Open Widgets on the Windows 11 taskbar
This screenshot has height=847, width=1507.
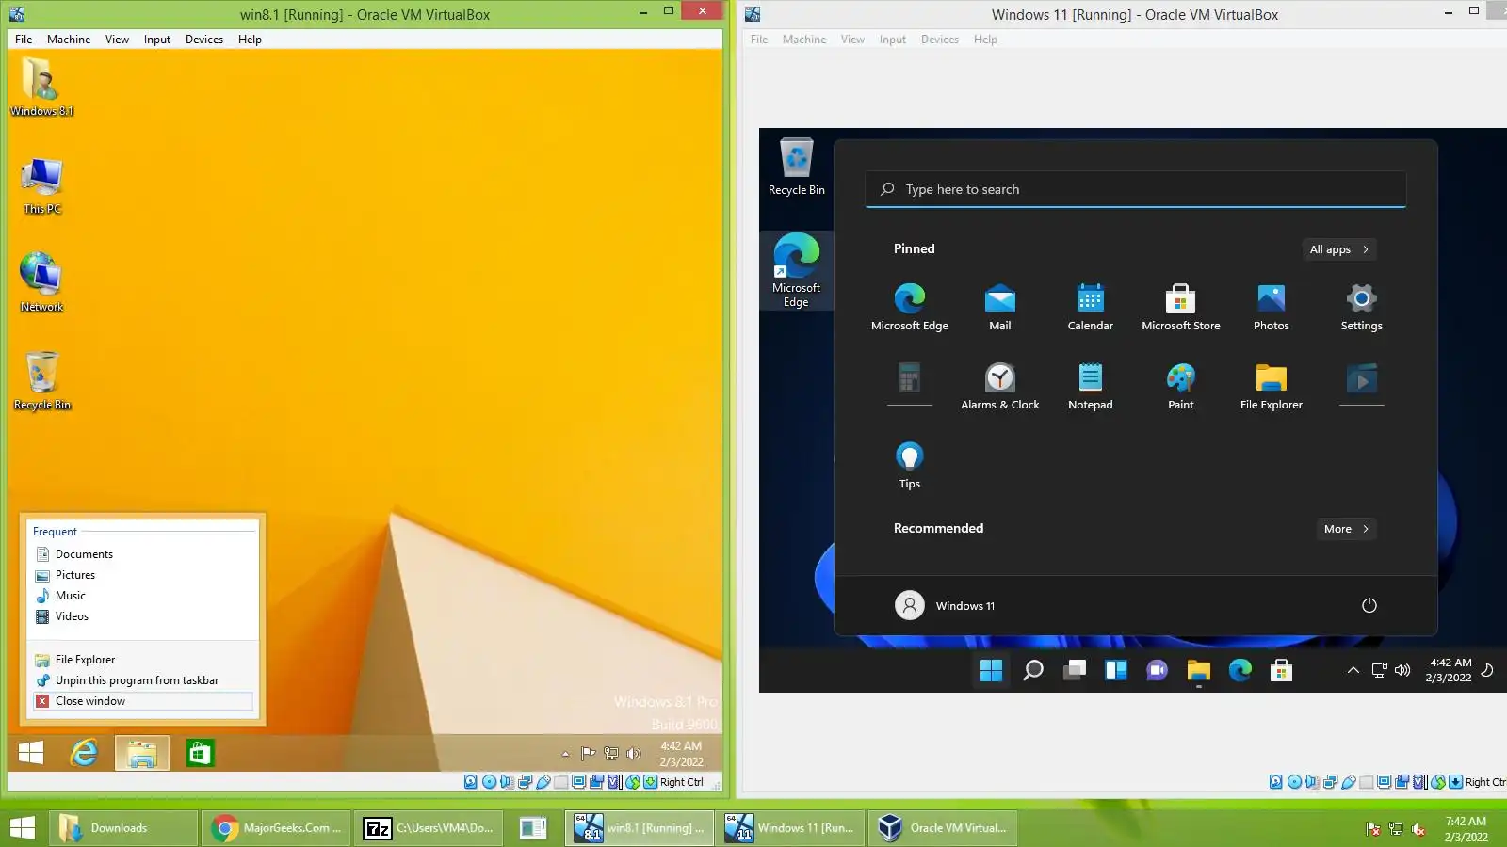coord(1116,670)
